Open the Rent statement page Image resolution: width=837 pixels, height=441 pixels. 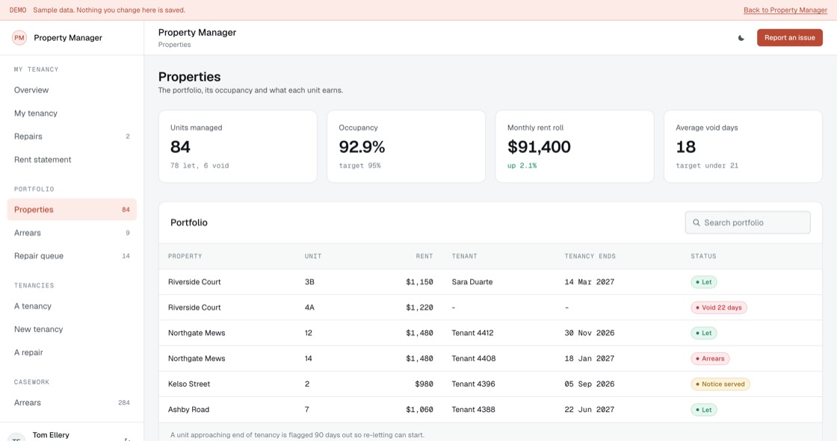point(72,160)
